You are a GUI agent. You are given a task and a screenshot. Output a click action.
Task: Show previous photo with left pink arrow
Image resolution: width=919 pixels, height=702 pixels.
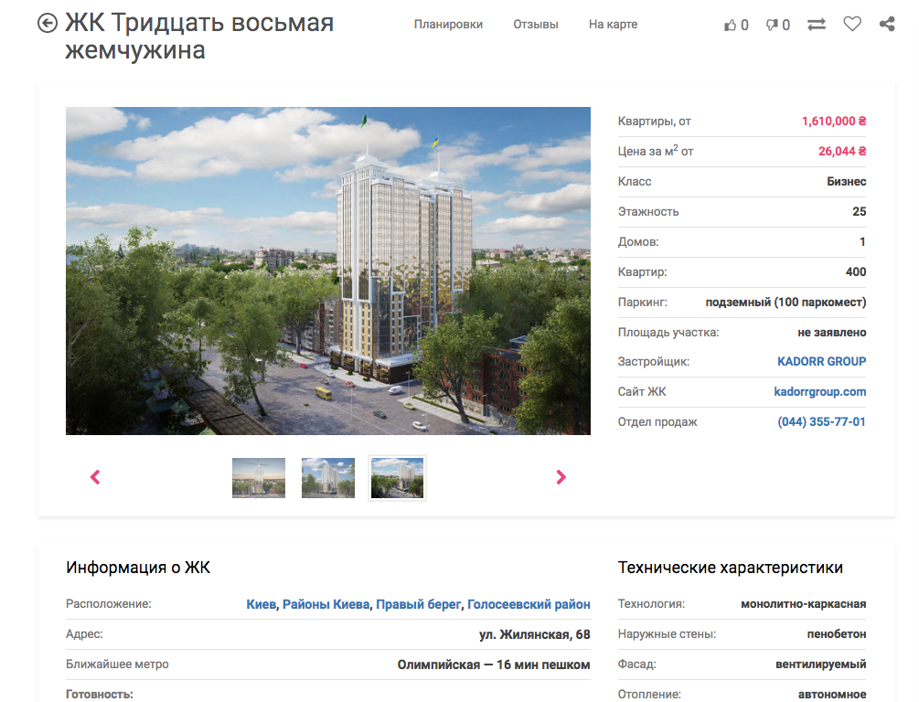95,477
